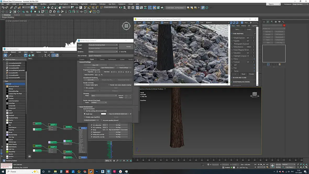This screenshot has height=174, width=309.
Task: Click the Render button in Render Setup
Action: (129, 47)
